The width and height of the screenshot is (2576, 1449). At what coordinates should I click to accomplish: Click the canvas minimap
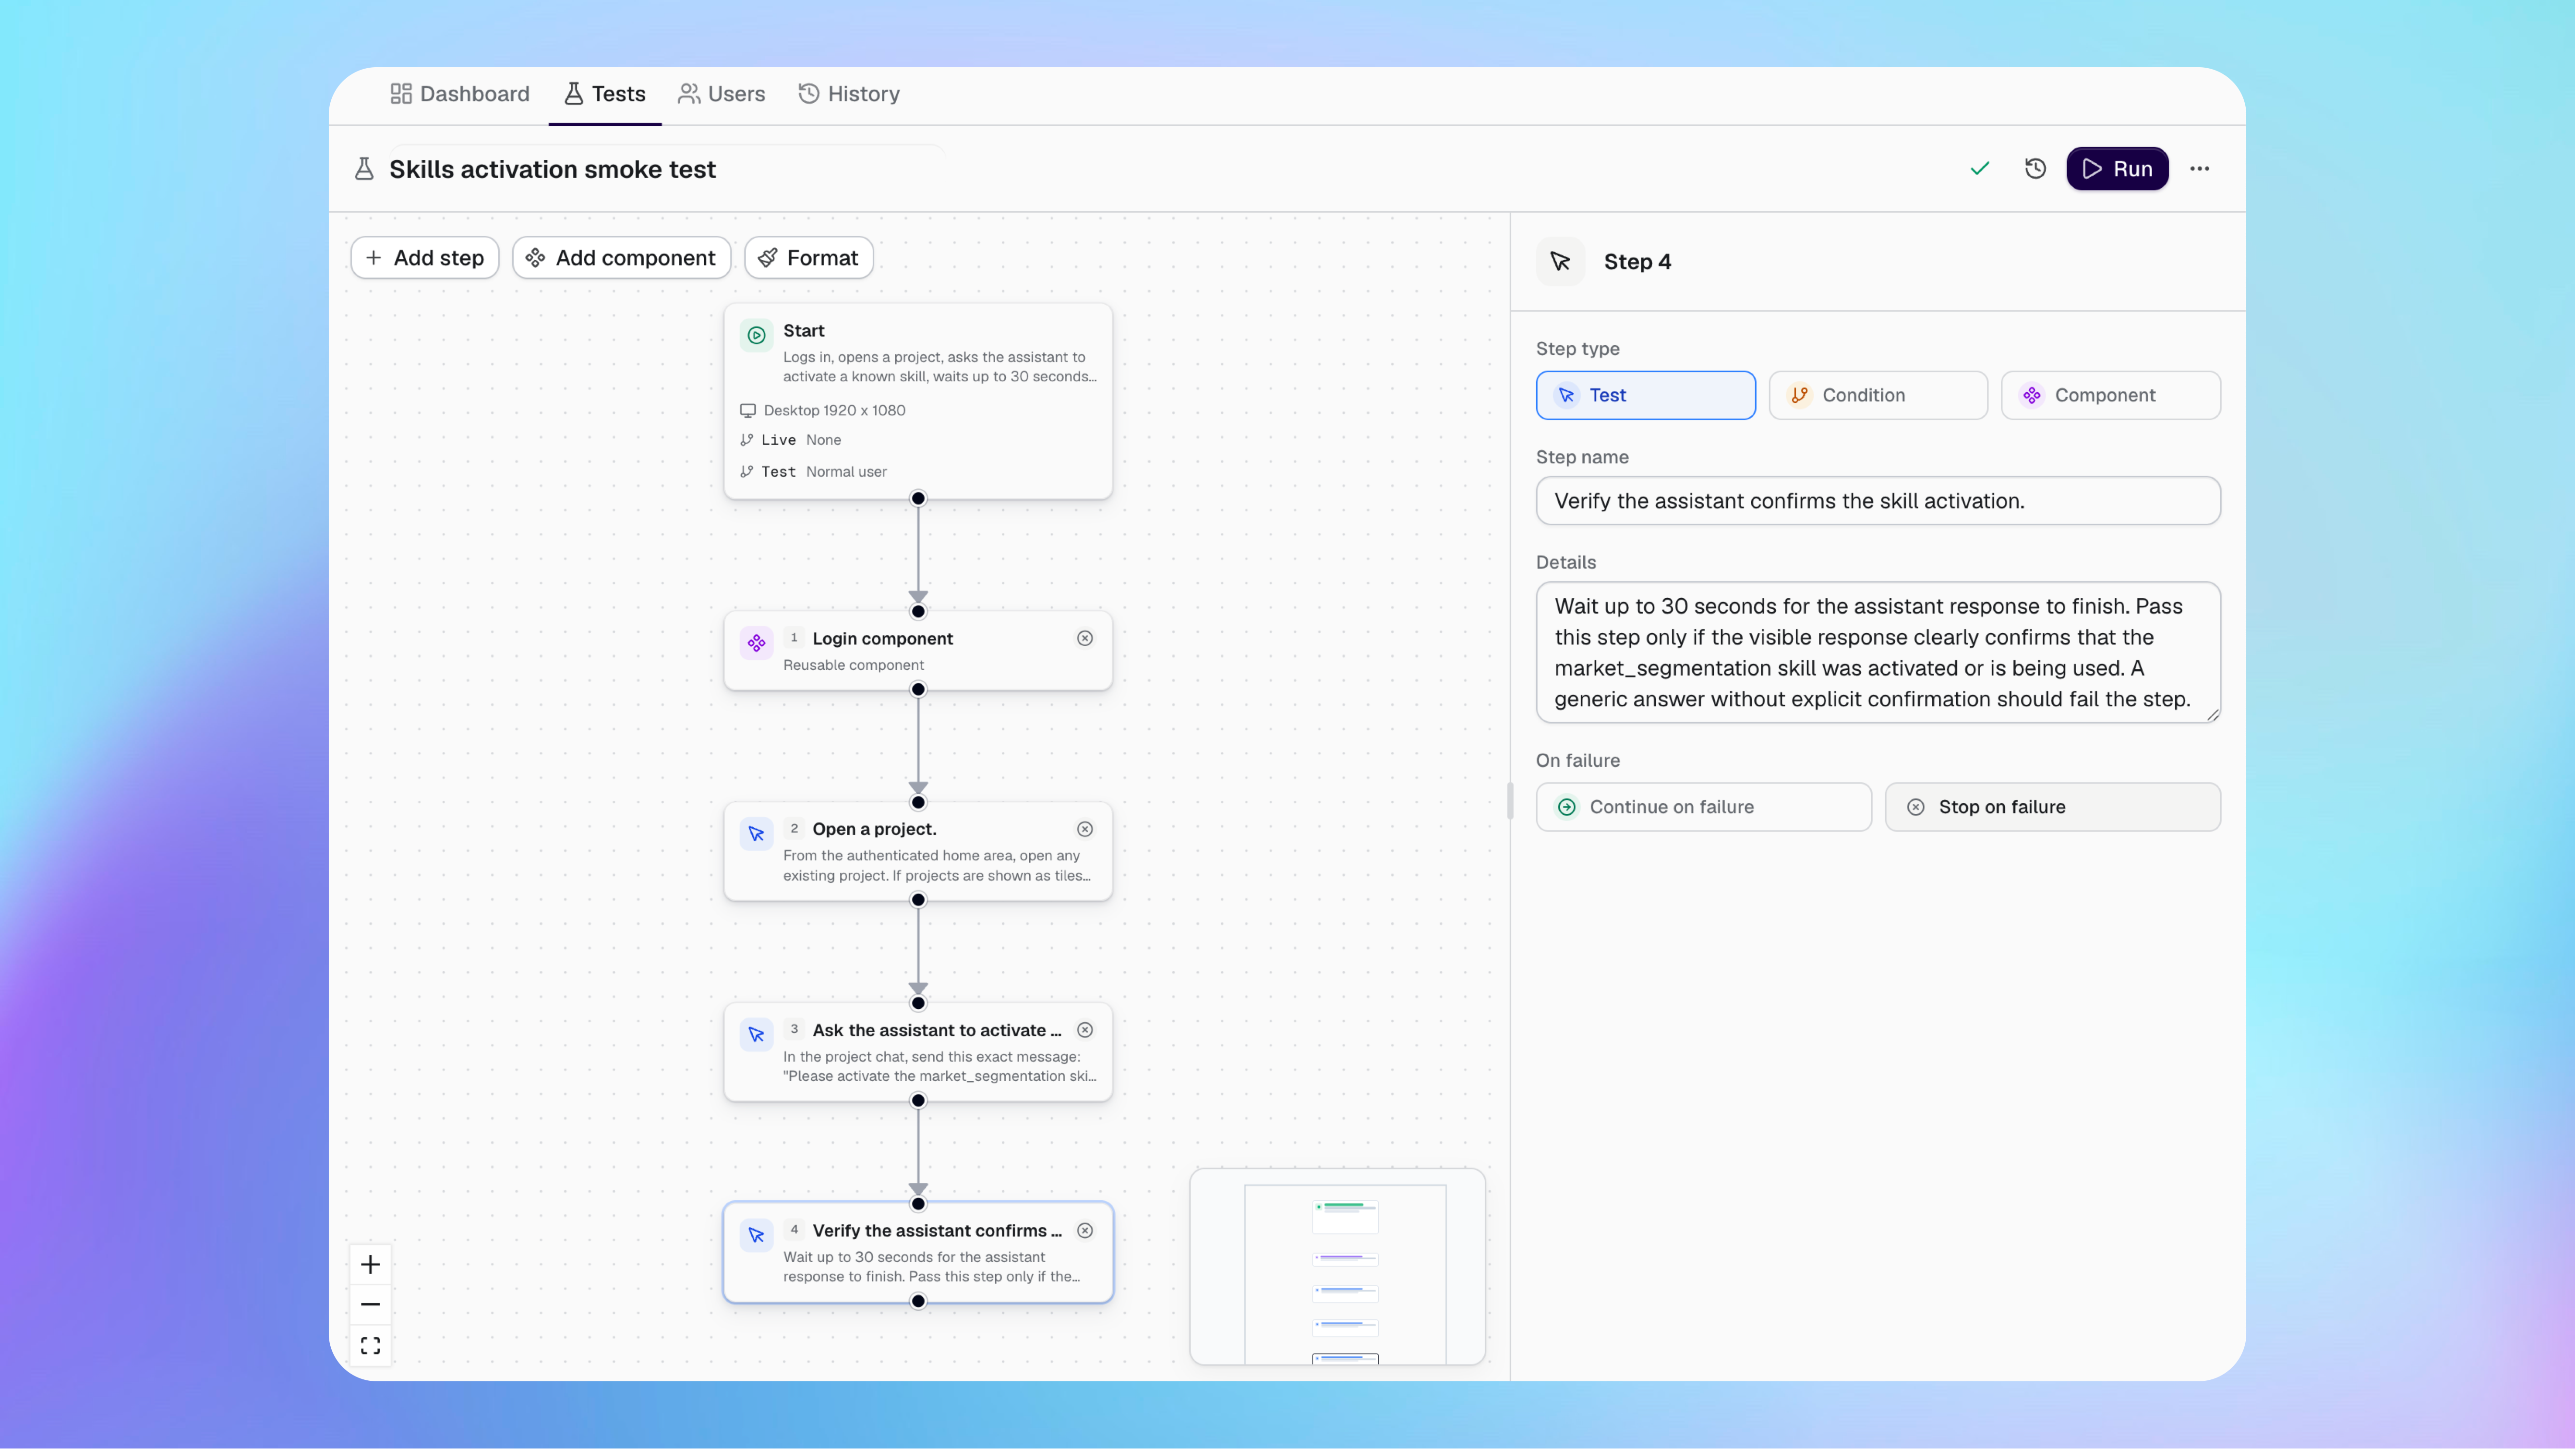point(1338,1267)
